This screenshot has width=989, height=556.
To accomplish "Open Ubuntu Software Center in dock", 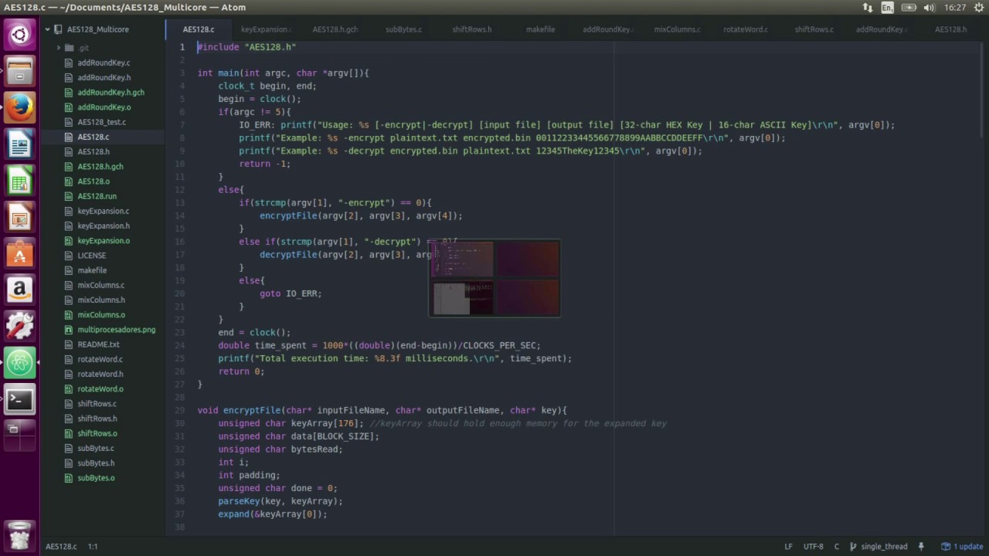I will [19, 254].
